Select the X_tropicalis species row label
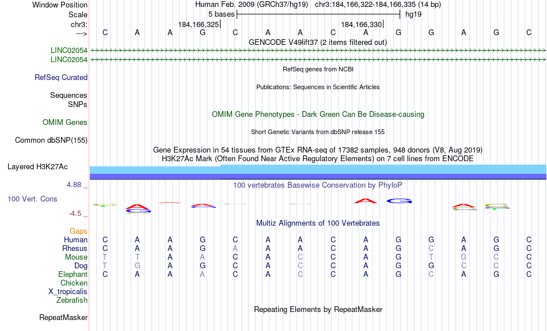547x331 pixels. point(68,292)
